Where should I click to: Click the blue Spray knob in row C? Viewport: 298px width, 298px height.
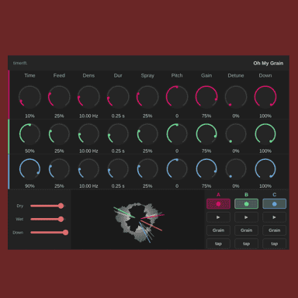tap(147, 169)
